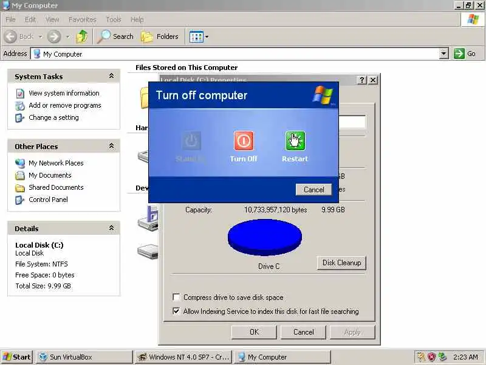Open Forward history dropdown arrow
Viewport: 486px width, 365px height.
pyautogui.click(x=67, y=36)
